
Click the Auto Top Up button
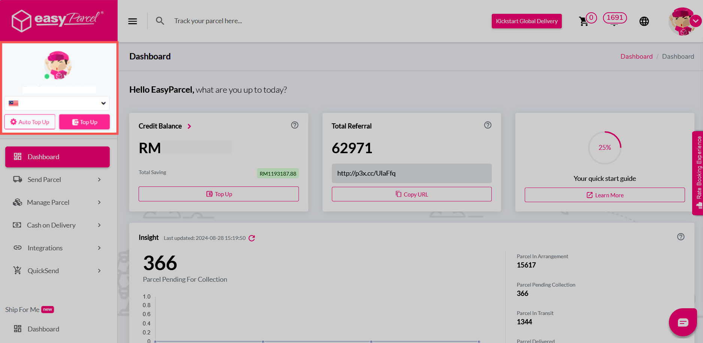30,122
